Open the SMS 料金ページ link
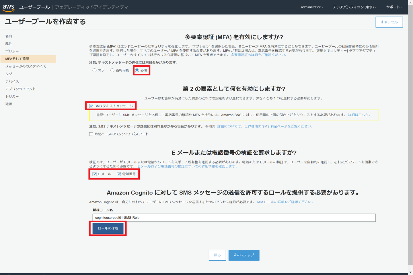This screenshot has height=275, width=413. coord(265,126)
